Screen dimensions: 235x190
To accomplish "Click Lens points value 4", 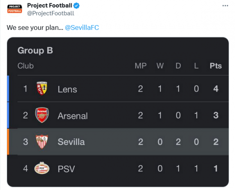I will pyautogui.click(x=215, y=89).
